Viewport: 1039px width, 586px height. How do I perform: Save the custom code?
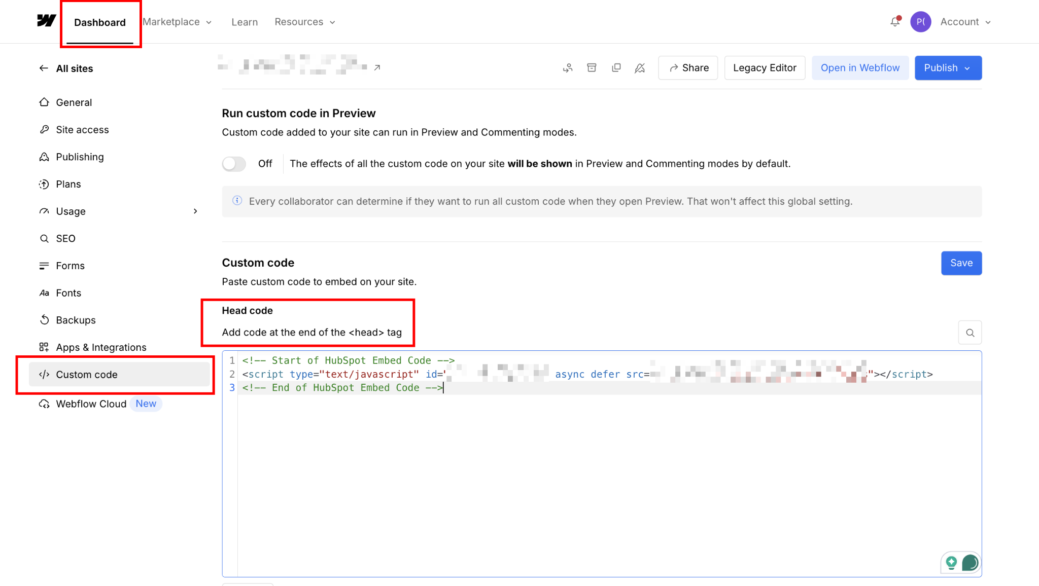tap(961, 263)
